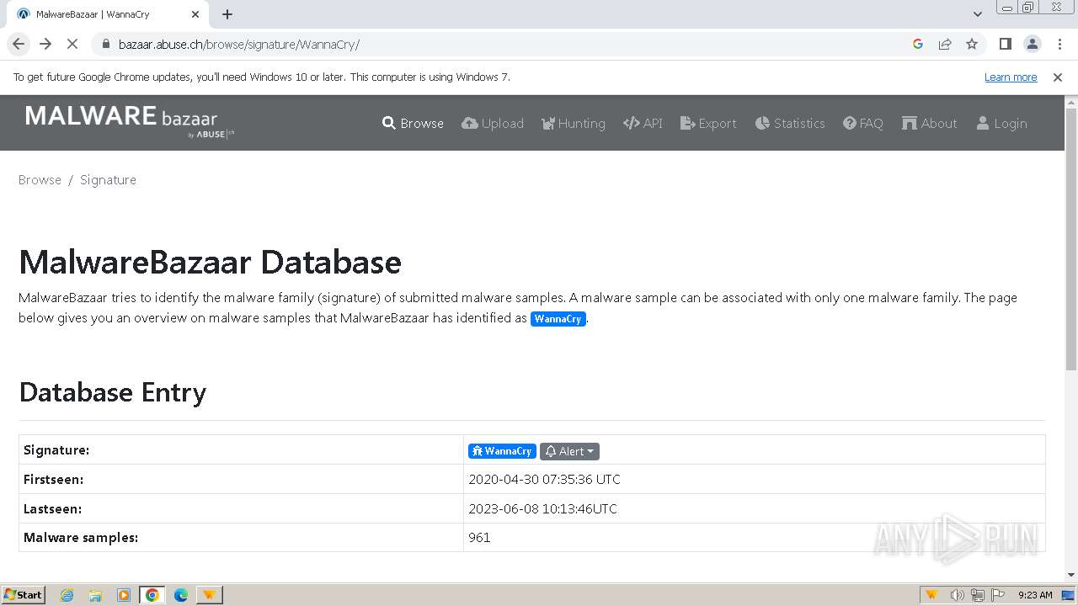Close the MalwareBazaar WannaCry tab

[x=195, y=14]
